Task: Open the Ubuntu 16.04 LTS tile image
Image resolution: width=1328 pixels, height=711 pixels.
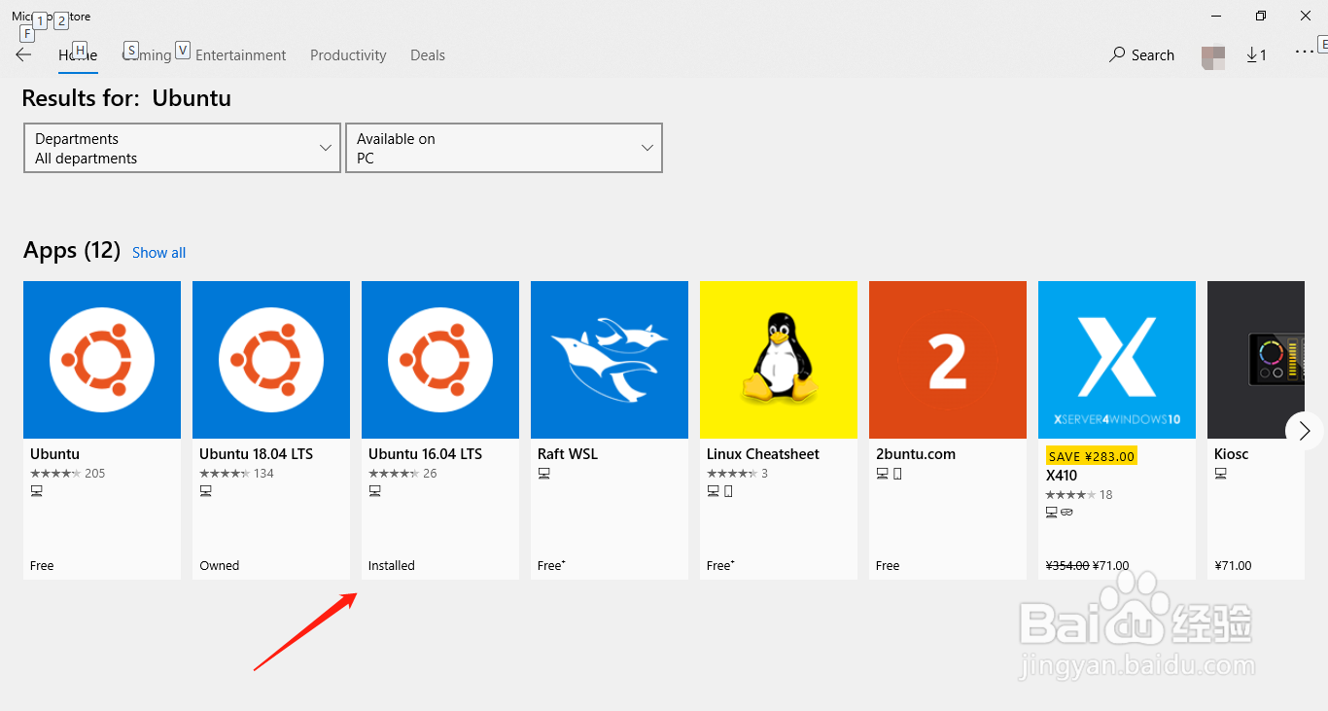Action: point(440,360)
